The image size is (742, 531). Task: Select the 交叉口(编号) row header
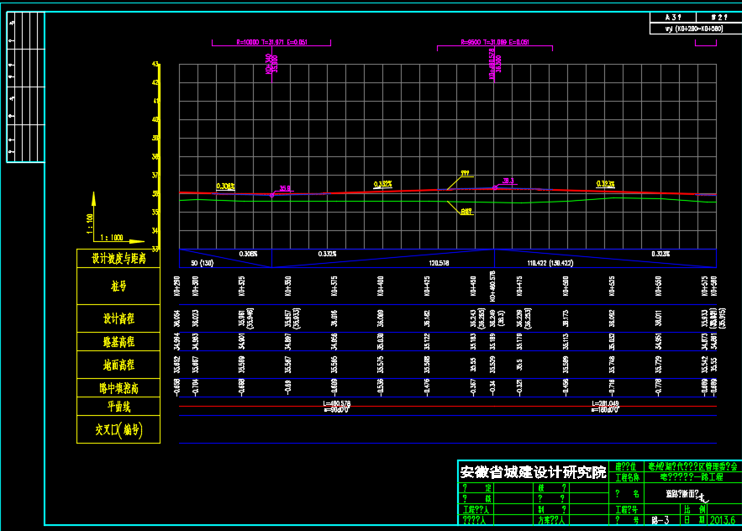(x=118, y=430)
